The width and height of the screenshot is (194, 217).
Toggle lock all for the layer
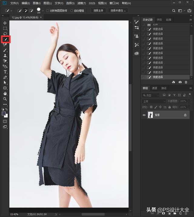click(x=169, y=107)
